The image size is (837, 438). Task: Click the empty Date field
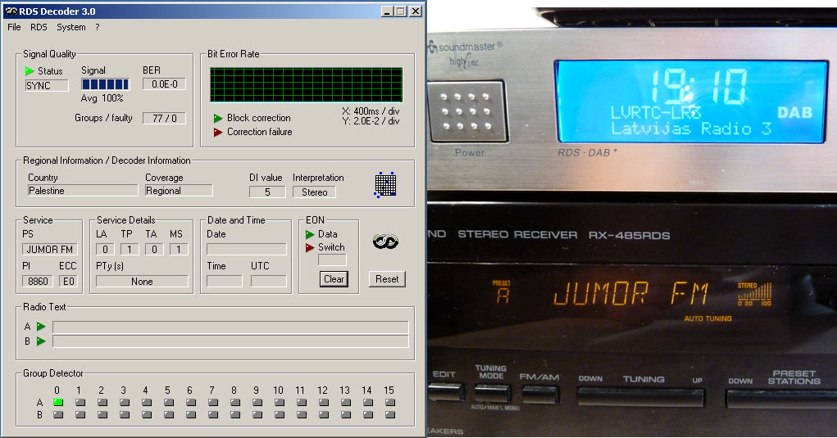247,249
